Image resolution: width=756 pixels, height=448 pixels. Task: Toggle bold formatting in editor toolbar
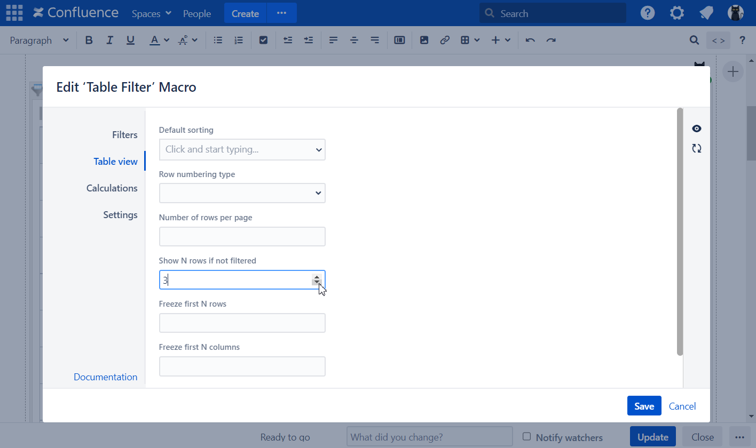pyautogui.click(x=89, y=40)
